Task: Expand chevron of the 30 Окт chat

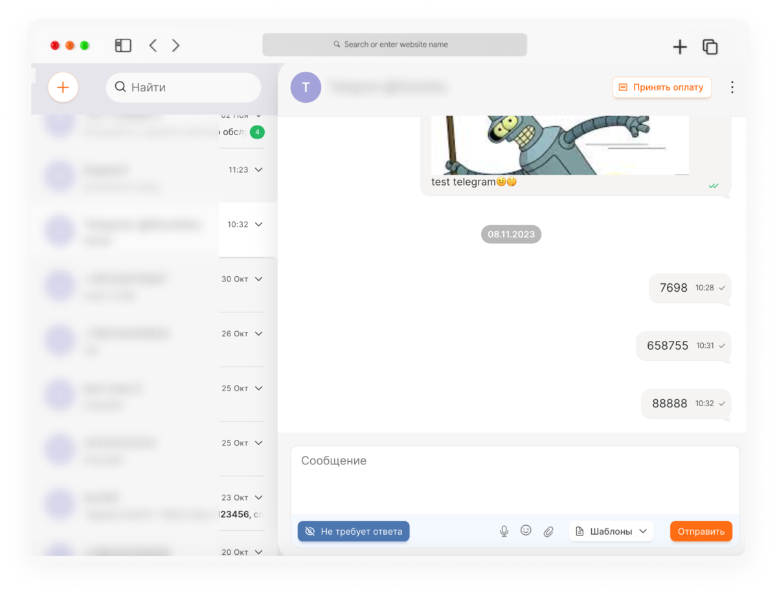Action: [x=259, y=279]
